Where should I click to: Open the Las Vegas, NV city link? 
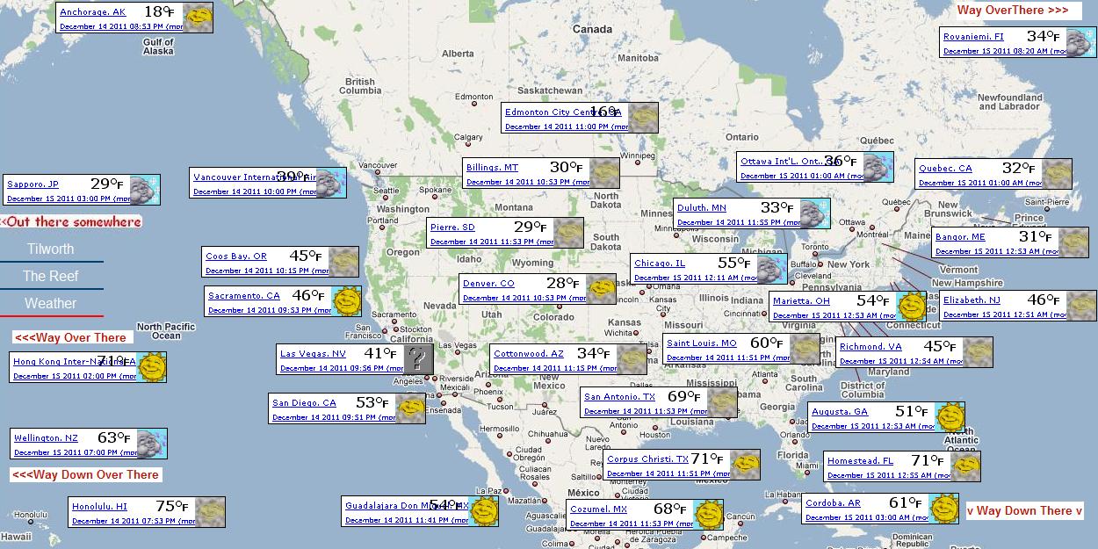point(313,354)
